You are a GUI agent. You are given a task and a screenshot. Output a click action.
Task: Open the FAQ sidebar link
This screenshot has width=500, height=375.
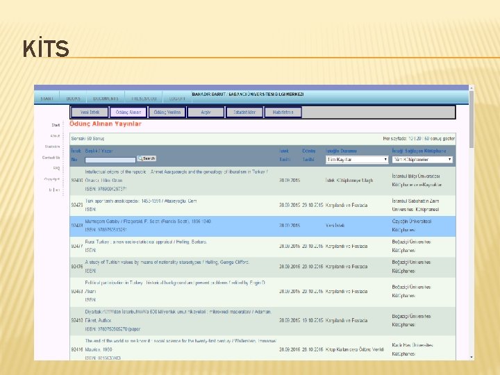tap(56, 168)
